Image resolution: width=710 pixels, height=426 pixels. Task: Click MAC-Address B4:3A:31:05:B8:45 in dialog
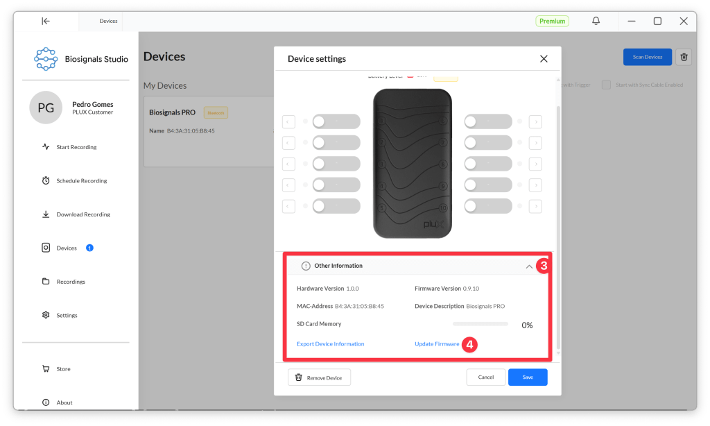tap(340, 306)
